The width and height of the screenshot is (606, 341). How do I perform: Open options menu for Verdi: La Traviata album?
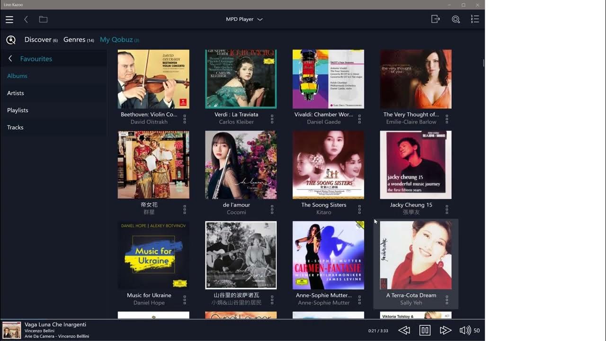tap(272, 118)
